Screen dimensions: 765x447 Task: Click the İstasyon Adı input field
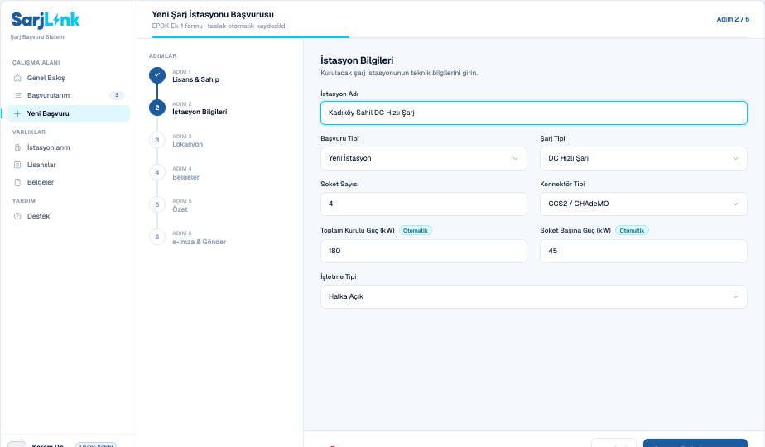click(534, 113)
